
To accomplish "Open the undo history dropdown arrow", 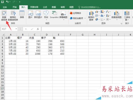I will 10,2.
